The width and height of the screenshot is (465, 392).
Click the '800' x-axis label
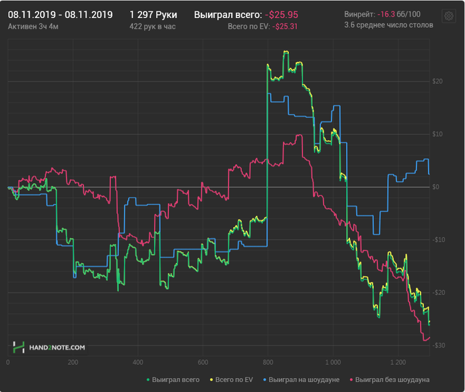coord(268,362)
